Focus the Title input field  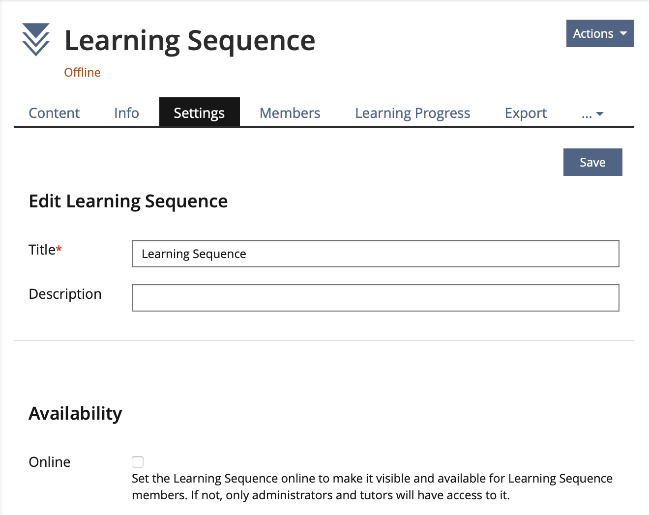pyautogui.click(x=375, y=254)
